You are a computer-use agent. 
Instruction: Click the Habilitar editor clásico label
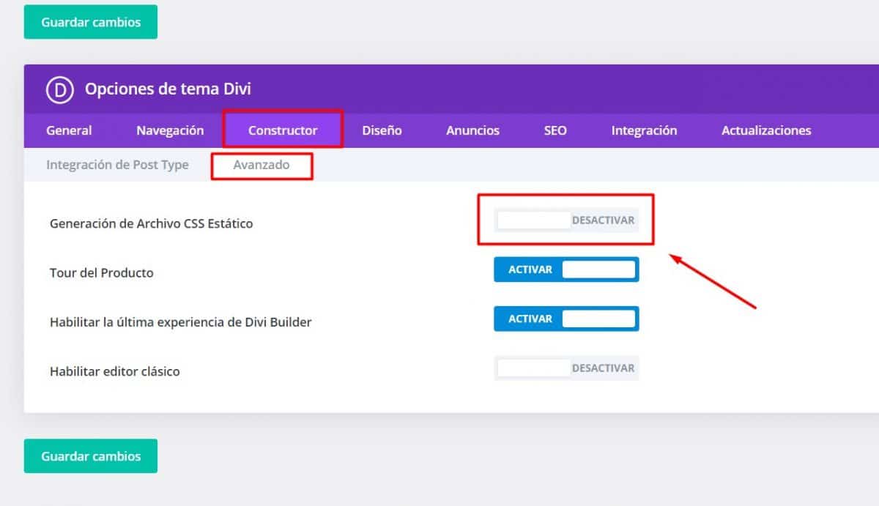115,371
